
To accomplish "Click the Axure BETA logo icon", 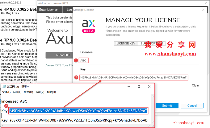I will point(89,26).
